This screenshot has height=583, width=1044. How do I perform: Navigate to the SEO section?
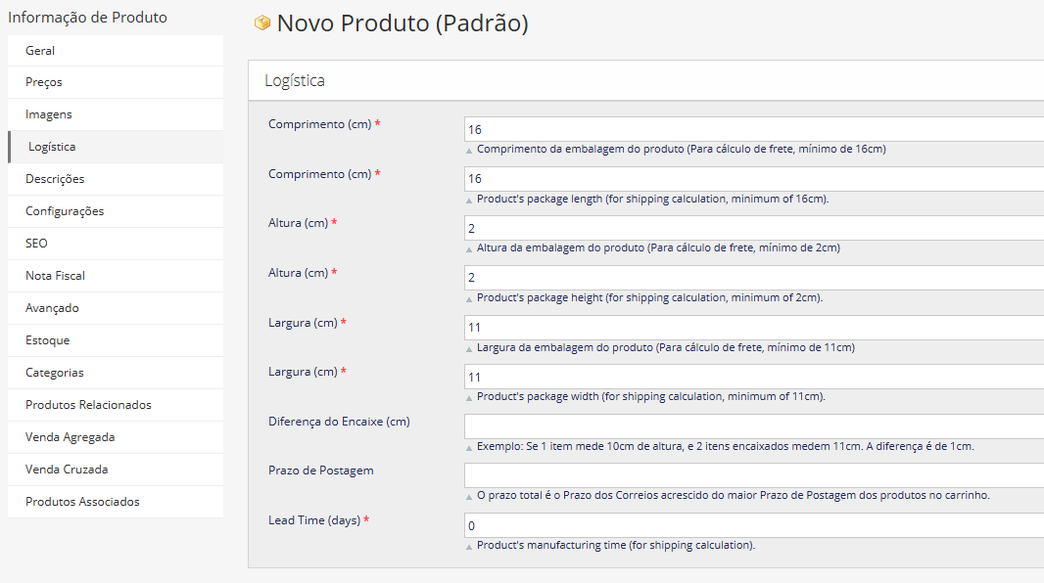[36, 244]
